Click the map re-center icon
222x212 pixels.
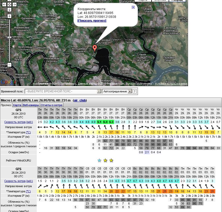click(9, 5)
